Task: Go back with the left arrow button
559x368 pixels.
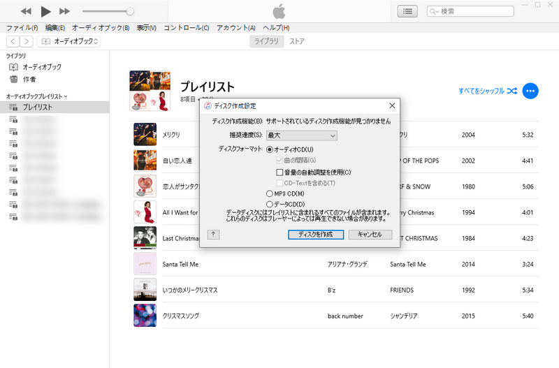Action: [13, 41]
